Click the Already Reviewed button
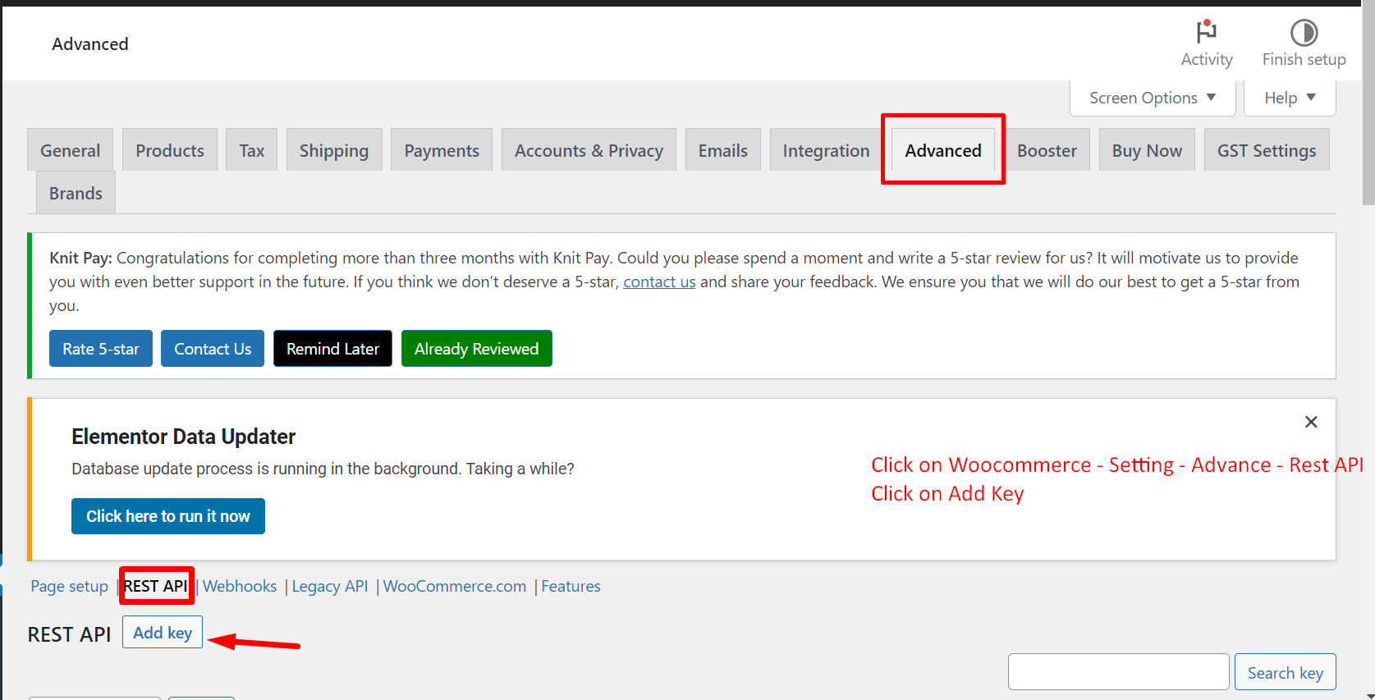 coord(476,349)
